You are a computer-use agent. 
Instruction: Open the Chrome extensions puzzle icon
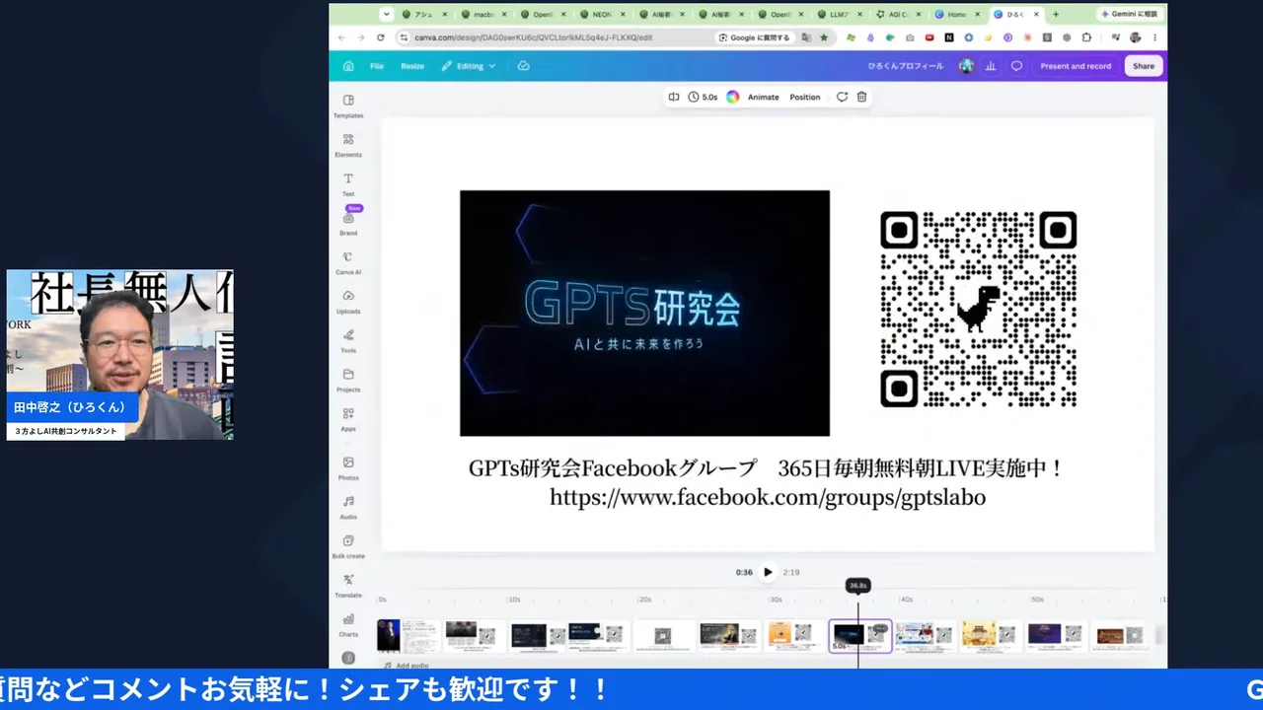(x=1086, y=37)
